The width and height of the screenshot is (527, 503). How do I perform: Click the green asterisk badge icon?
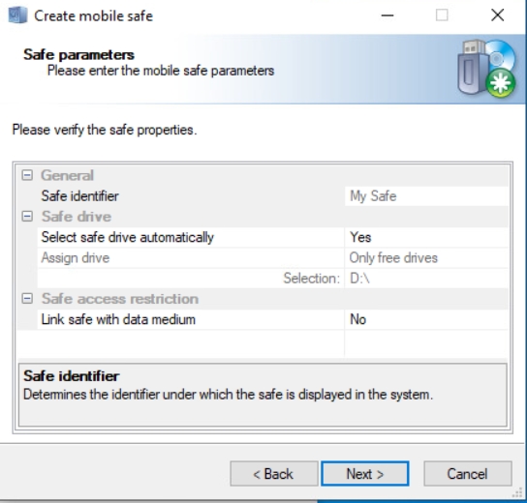coord(501,83)
